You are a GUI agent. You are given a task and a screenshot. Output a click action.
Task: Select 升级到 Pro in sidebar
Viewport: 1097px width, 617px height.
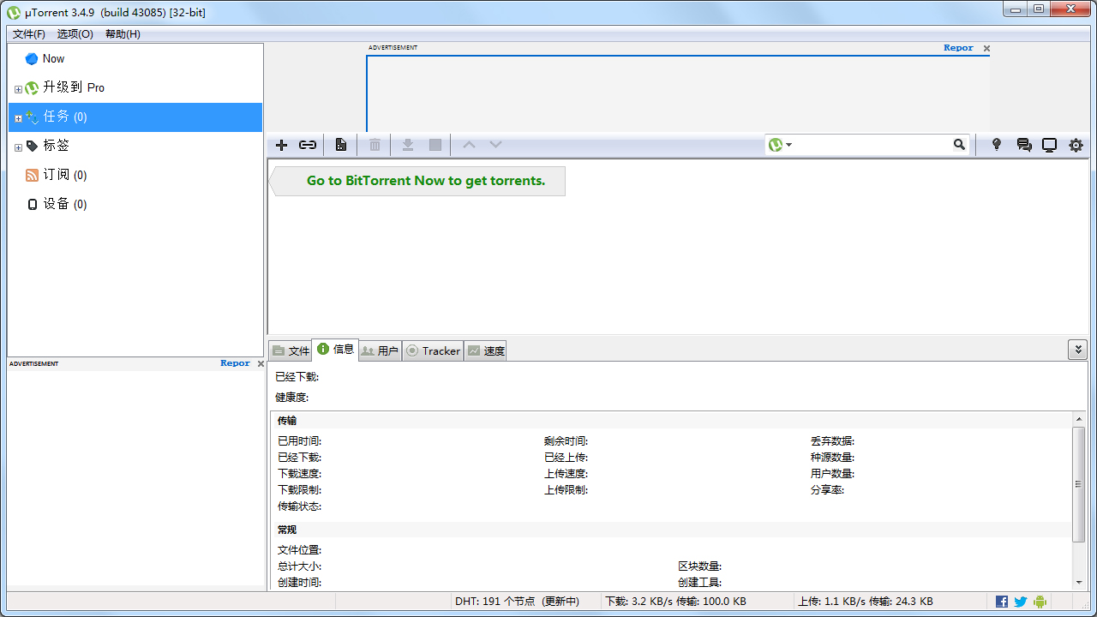click(135, 88)
